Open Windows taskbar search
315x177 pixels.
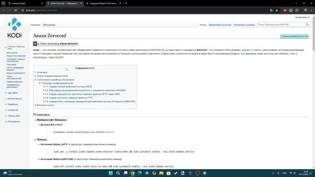pyautogui.click(x=118, y=173)
